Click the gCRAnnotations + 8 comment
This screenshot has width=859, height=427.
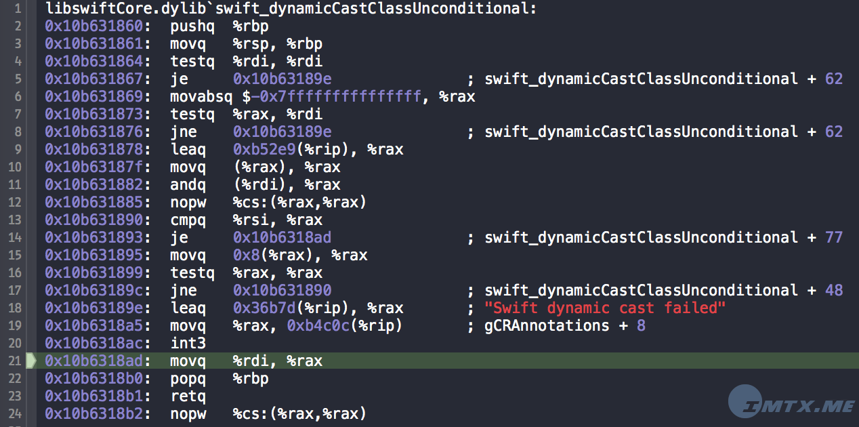click(x=564, y=326)
